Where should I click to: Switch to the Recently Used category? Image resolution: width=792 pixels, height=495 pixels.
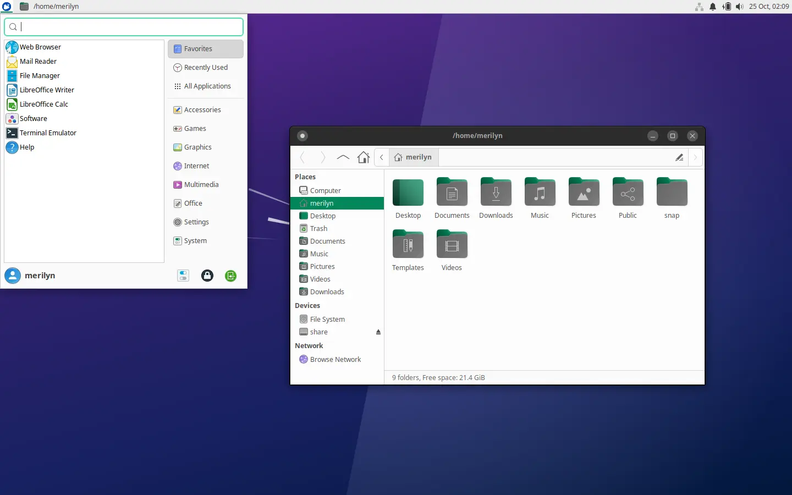[205, 68]
